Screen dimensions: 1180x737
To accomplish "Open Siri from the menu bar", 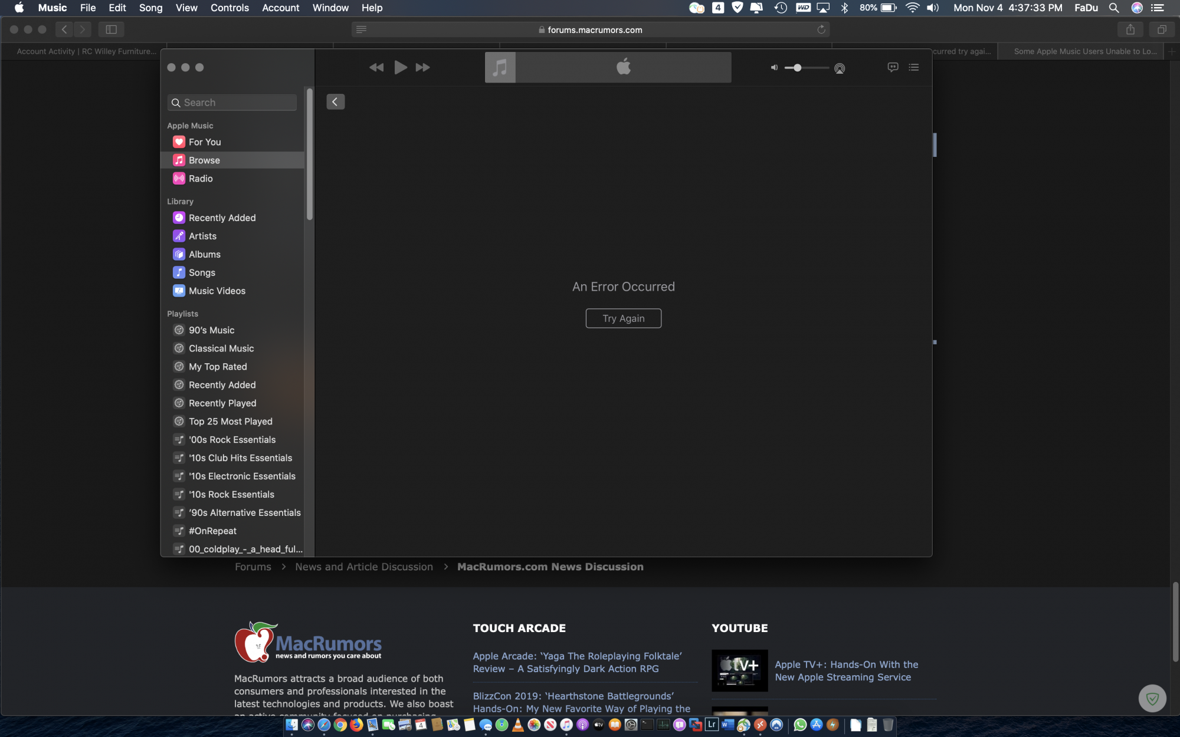I will coord(1137,8).
